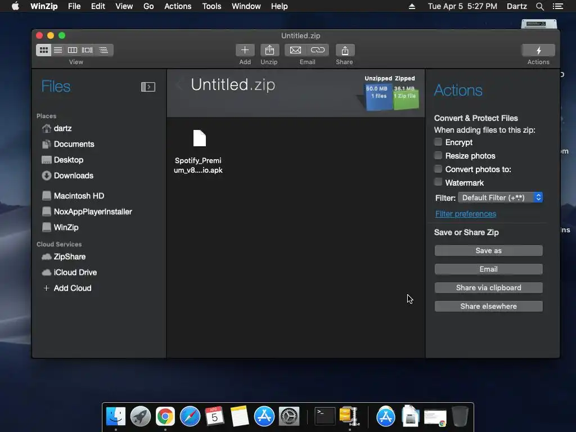Image resolution: width=576 pixels, height=432 pixels.
Task: Select the Spotify_Premium apk file
Action: point(199,152)
